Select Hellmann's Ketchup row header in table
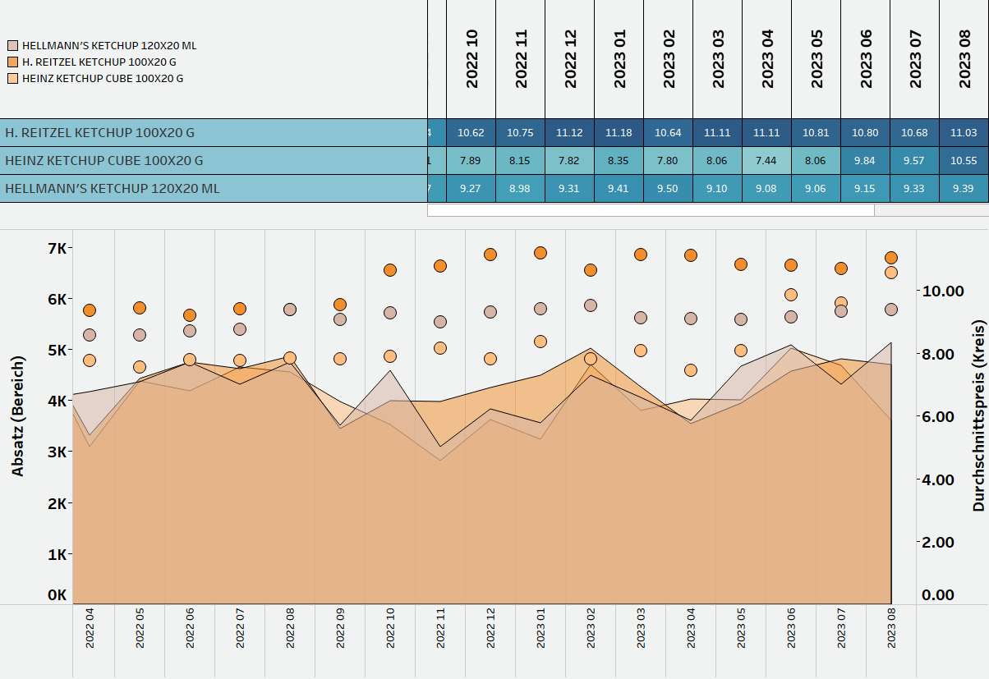The image size is (989, 679). tap(213, 189)
